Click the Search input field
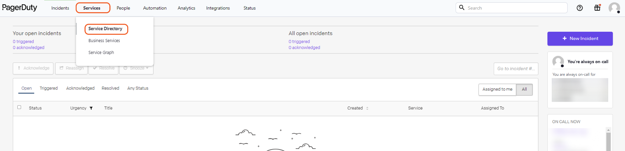This screenshot has width=625, height=151. point(511,8)
